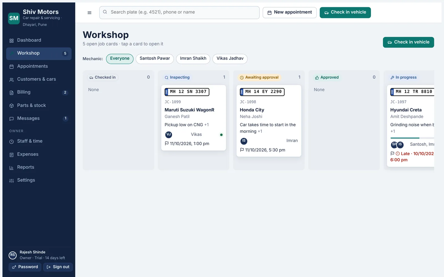Click the flag icon beside 11/10/2026, 5:30 pm
444x277 pixels.
coord(242,150)
